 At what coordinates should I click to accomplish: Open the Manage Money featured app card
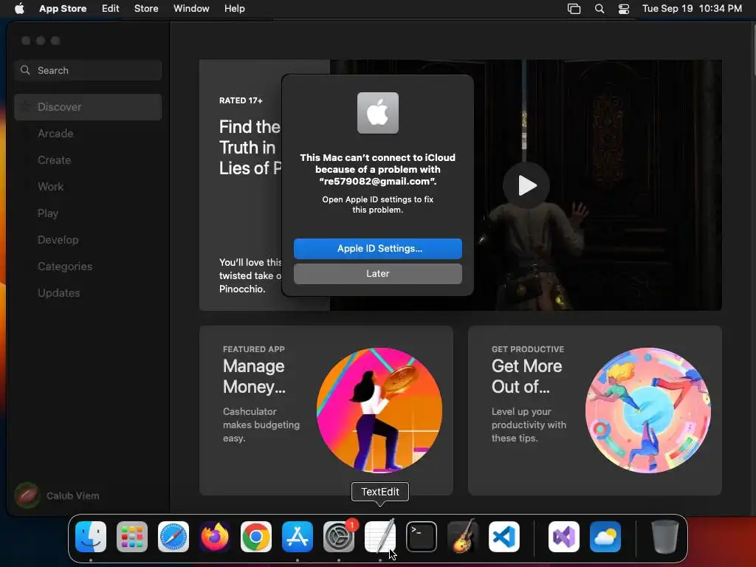pos(326,410)
